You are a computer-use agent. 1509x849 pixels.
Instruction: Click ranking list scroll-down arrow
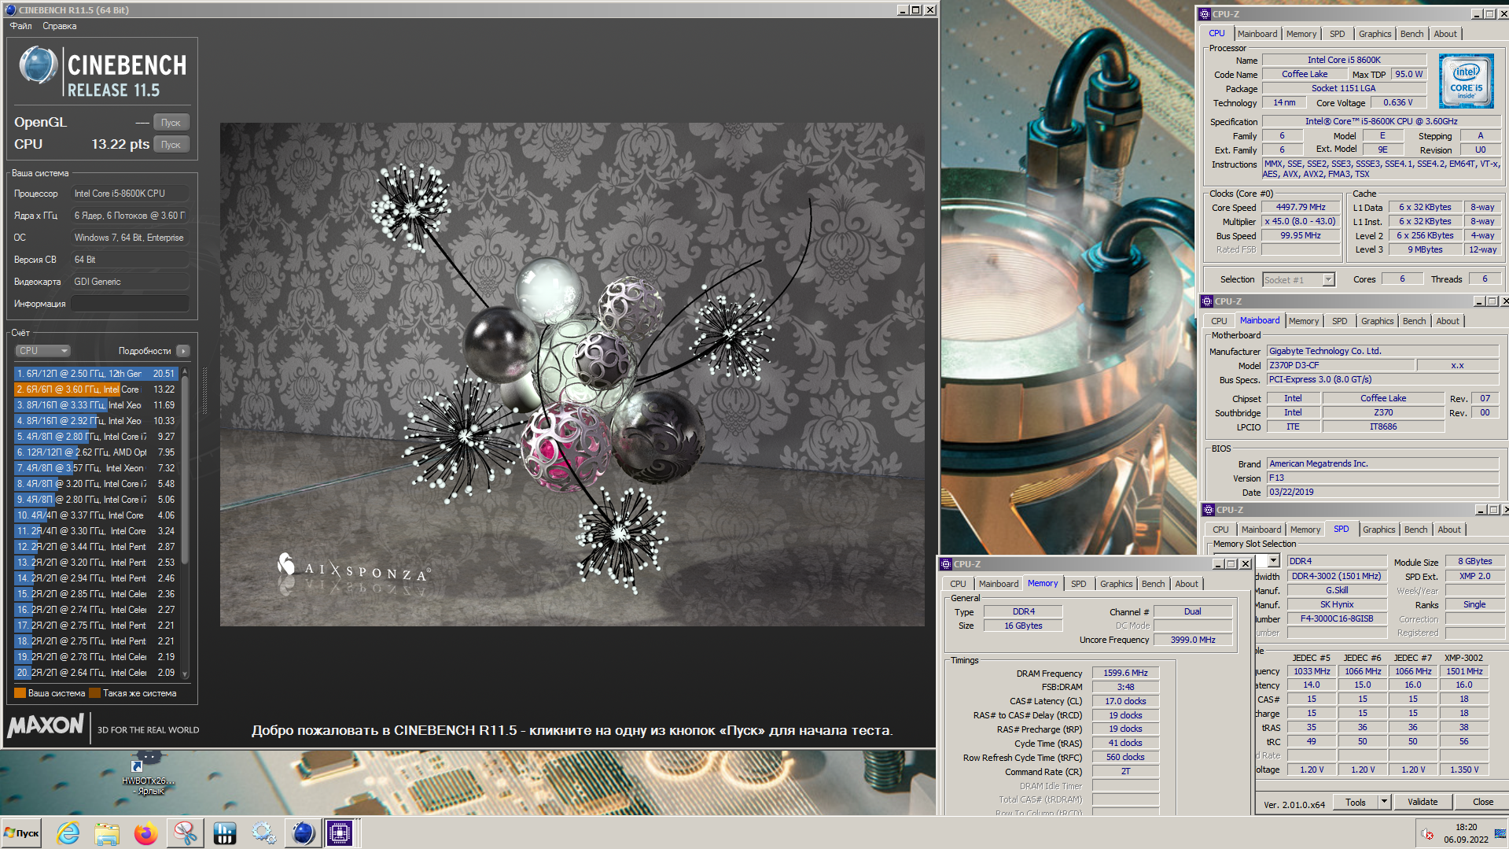point(185,674)
